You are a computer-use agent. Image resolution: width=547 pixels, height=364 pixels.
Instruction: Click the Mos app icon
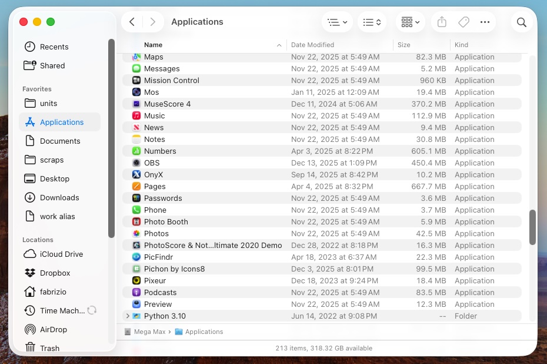click(136, 92)
